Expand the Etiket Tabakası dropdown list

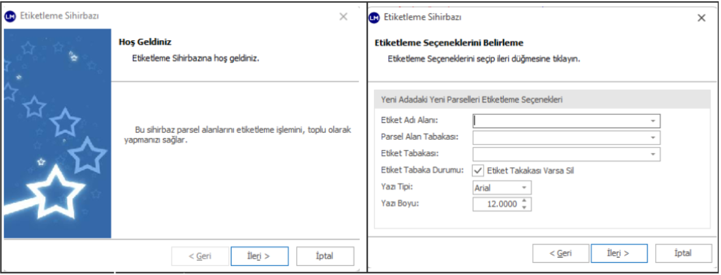click(654, 154)
